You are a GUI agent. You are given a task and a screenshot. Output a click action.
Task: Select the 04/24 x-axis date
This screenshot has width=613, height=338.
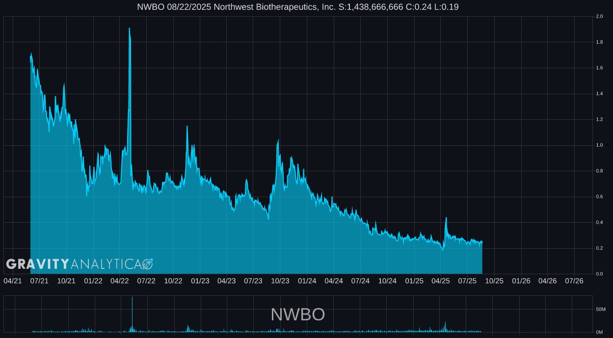coord(334,281)
